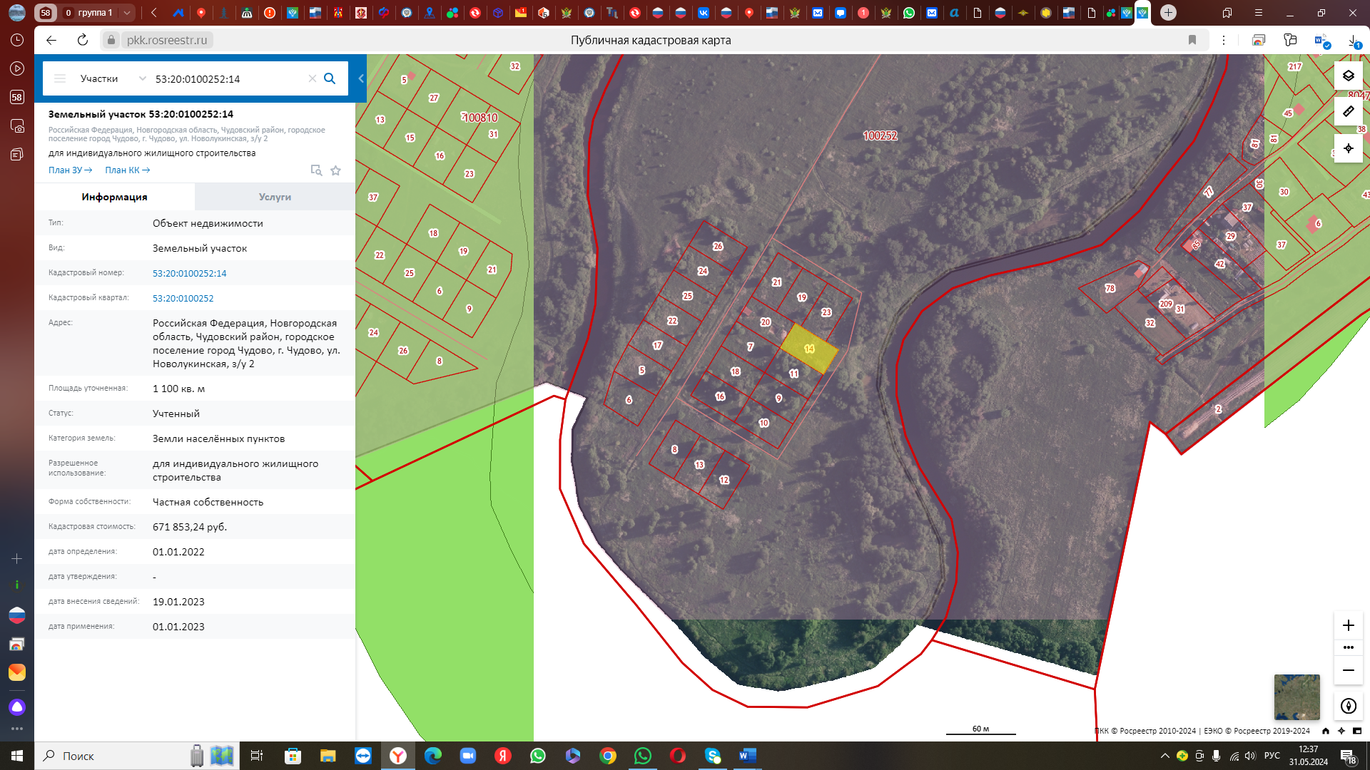This screenshot has width=1370, height=770.
Task: Open the map layers panel
Action: tap(1348, 76)
